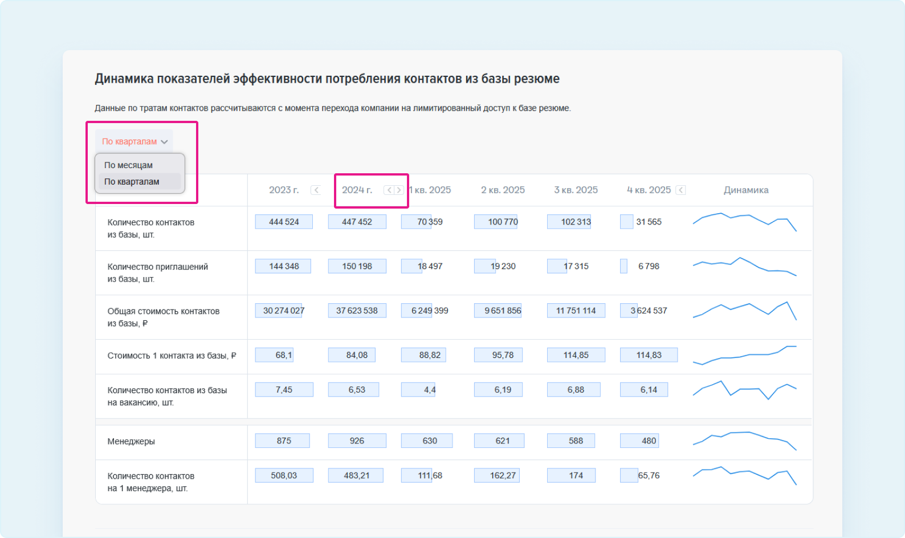This screenshot has height=538, width=905.
Task: Click sparkline for Количество контактов на 1 менеджера
Action: point(744,475)
